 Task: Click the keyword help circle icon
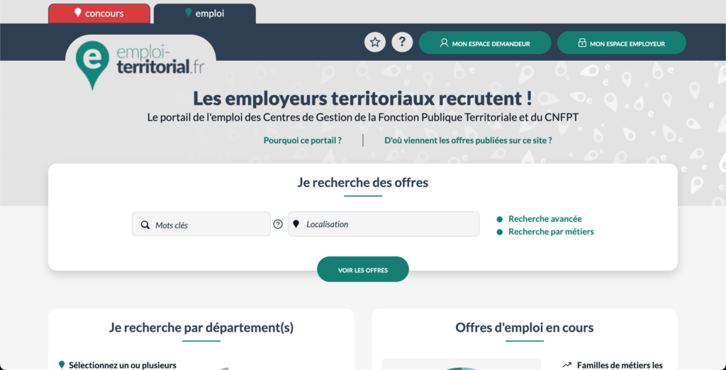click(x=278, y=224)
